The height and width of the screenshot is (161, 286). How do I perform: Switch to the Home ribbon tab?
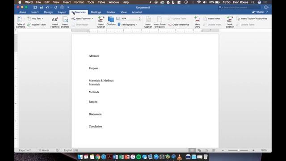pyautogui.click(x=22, y=12)
